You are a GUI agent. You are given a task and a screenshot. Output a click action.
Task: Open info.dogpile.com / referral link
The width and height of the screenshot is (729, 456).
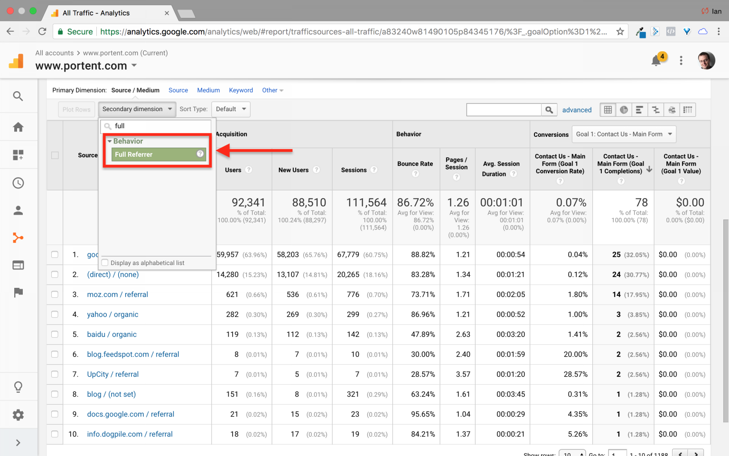click(130, 434)
